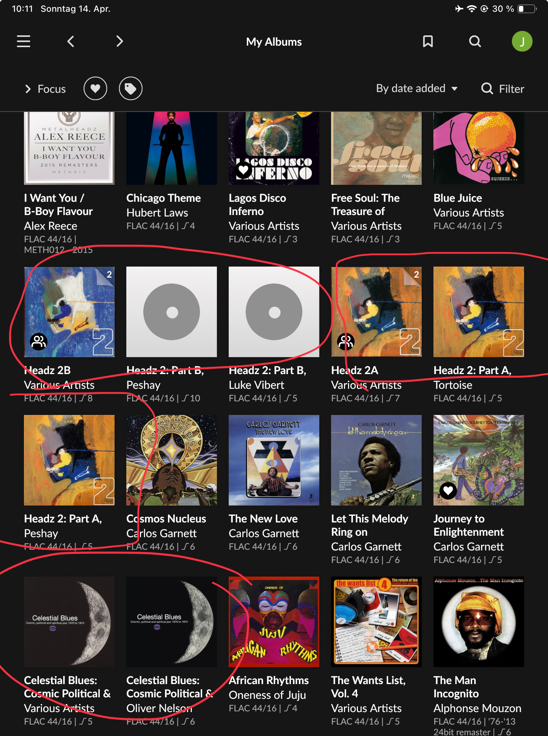Open the By date added sort dropdown

(417, 88)
